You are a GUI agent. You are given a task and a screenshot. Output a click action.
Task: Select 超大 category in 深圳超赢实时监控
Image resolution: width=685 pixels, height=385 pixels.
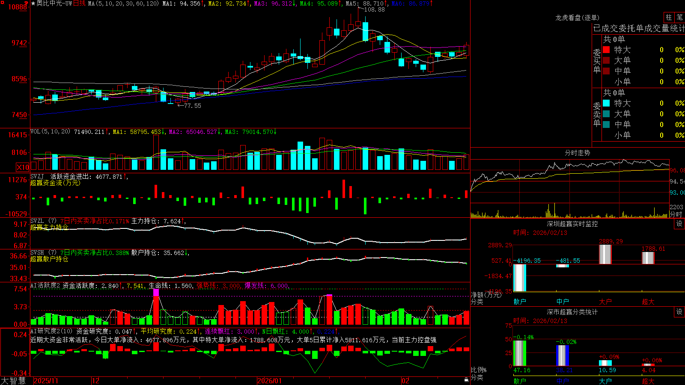click(648, 302)
